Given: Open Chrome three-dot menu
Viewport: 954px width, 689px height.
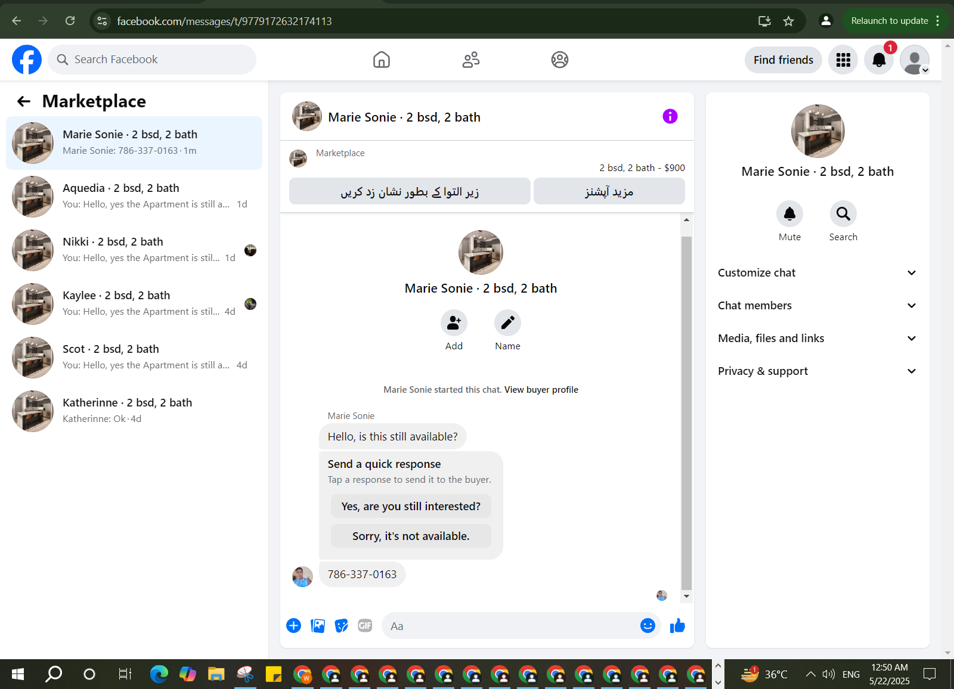Looking at the screenshot, I should pyautogui.click(x=938, y=21).
